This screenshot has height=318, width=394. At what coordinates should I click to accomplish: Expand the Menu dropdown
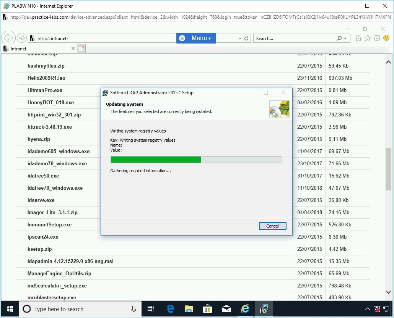click(x=196, y=38)
